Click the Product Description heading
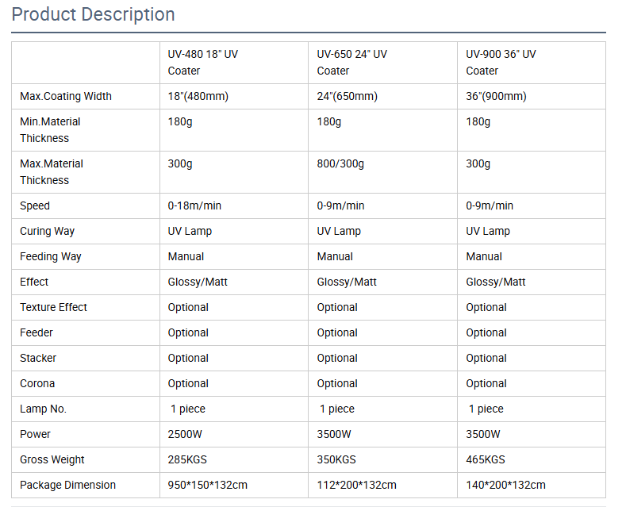Screen dimensions: 626x507 [x=93, y=14]
